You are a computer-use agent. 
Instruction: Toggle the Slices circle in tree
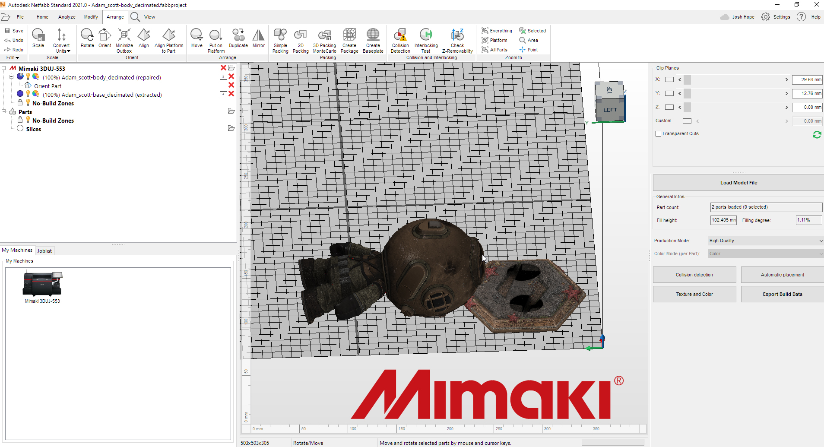20,128
